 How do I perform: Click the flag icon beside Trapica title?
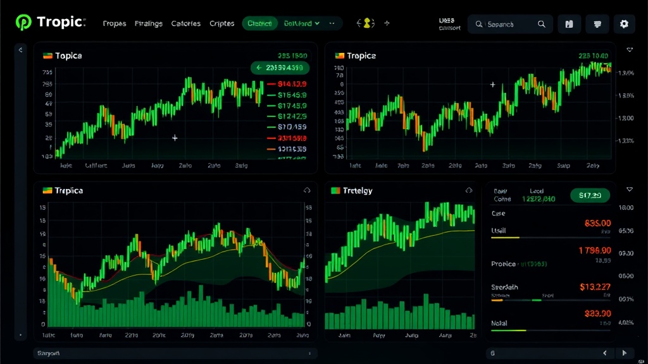click(x=47, y=190)
